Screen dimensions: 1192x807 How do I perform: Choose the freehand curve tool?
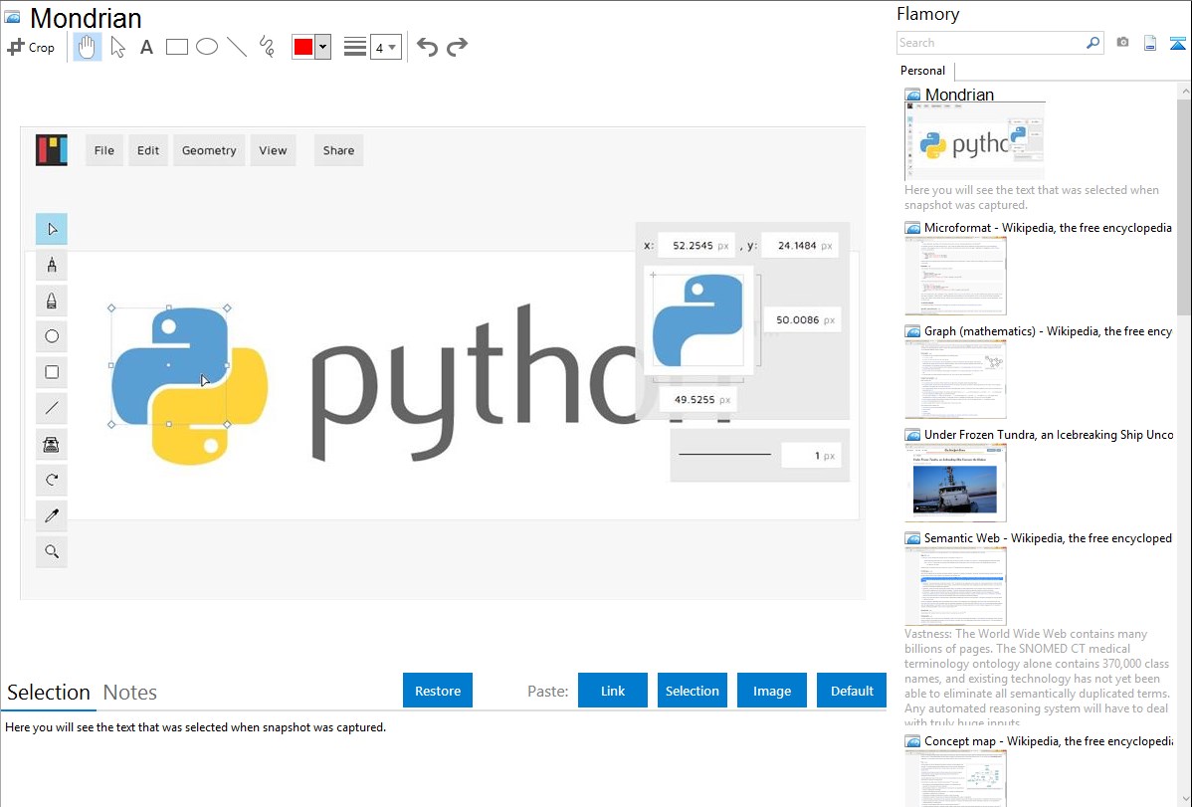[x=267, y=47]
